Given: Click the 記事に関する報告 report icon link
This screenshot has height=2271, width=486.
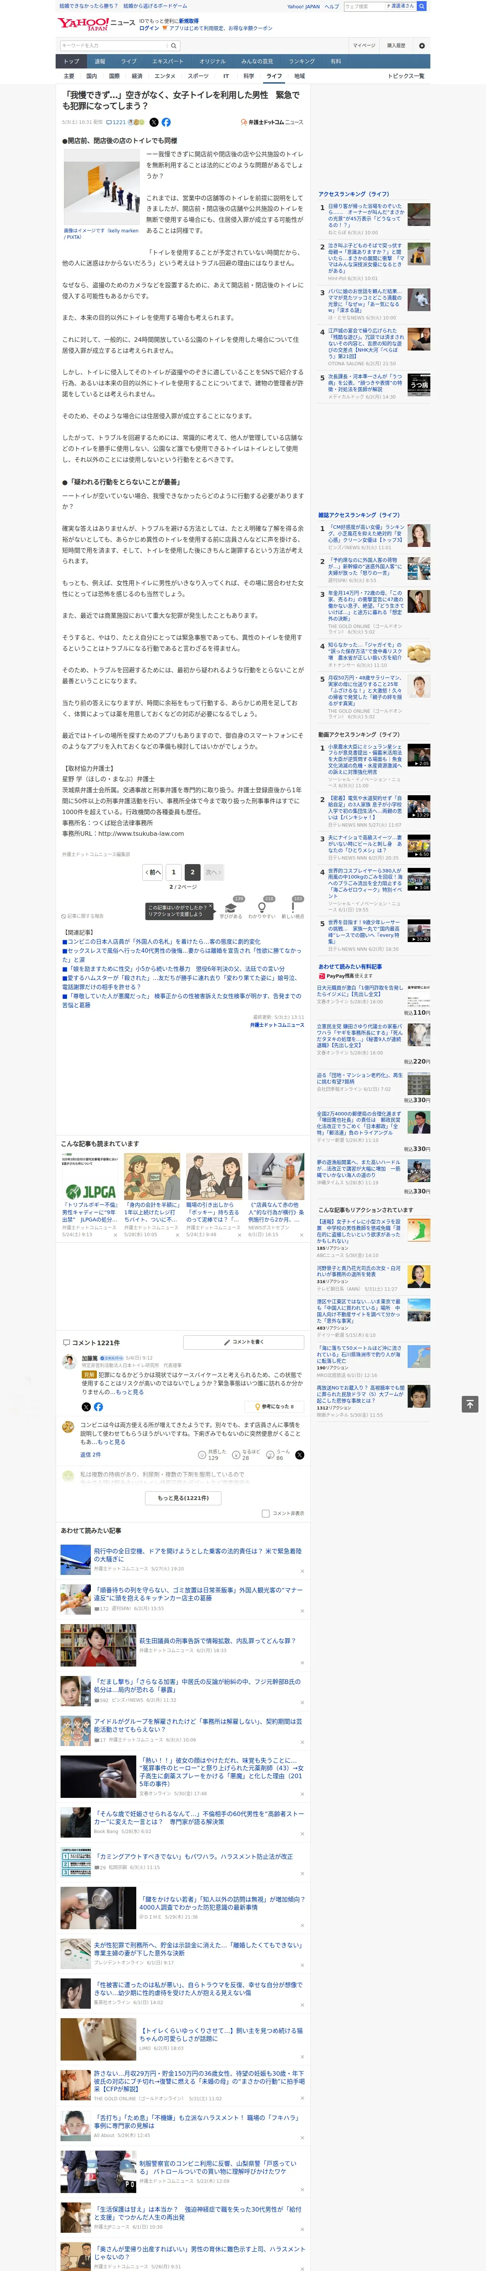Looking at the screenshot, I should tap(82, 916).
